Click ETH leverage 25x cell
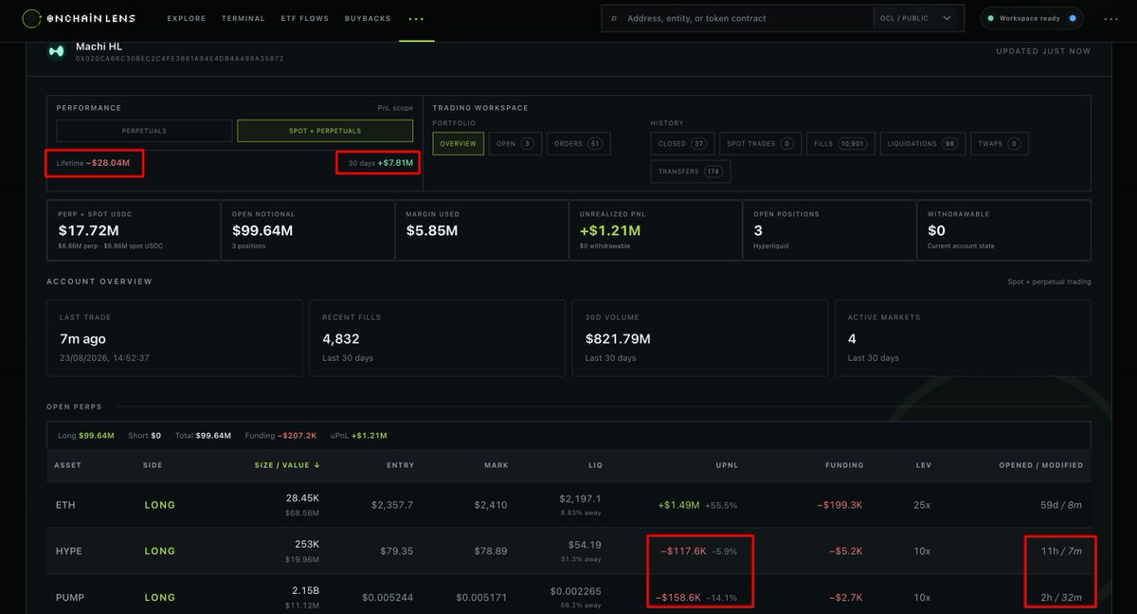Screen dimensions: 1137x614 tap(922, 505)
